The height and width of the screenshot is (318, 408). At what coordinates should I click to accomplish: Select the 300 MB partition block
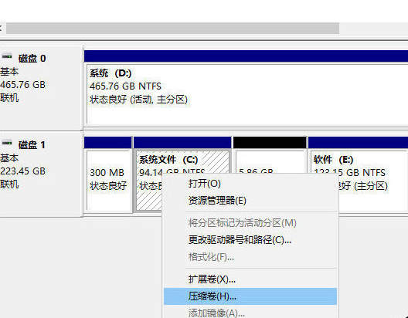point(108,181)
